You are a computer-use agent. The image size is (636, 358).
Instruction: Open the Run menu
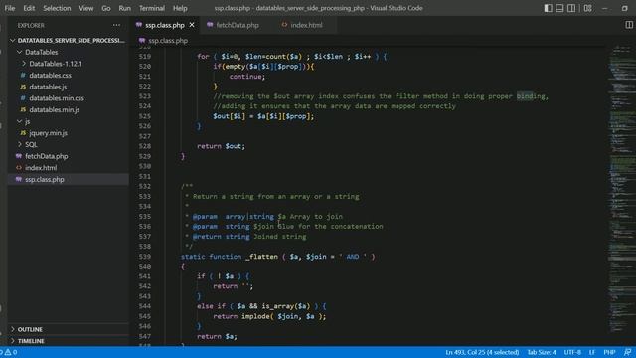(x=125, y=8)
